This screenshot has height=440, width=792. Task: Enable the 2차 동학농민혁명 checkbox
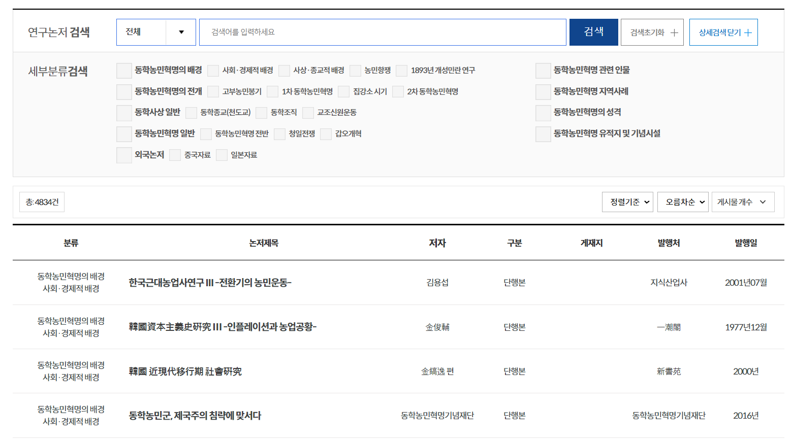coord(398,92)
